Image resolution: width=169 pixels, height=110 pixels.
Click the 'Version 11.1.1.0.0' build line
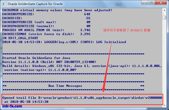(x=49, y=62)
